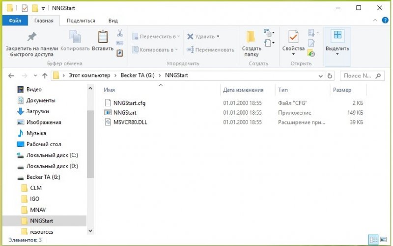Switch to the Вид ribbon tab
The image size is (393, 246).
pyautogui.click(x=113, y=21)
